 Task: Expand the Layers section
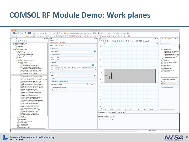pyautogui.click(x=51, y=78)
